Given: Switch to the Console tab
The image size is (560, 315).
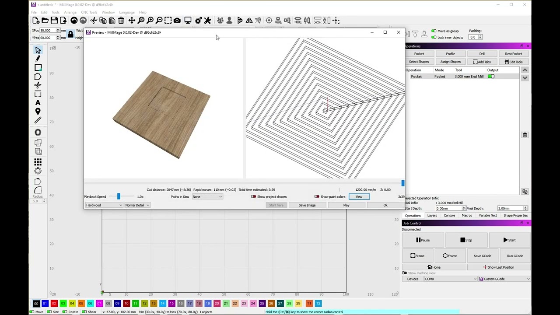Looking at the screenshot, I should (449, 216).
